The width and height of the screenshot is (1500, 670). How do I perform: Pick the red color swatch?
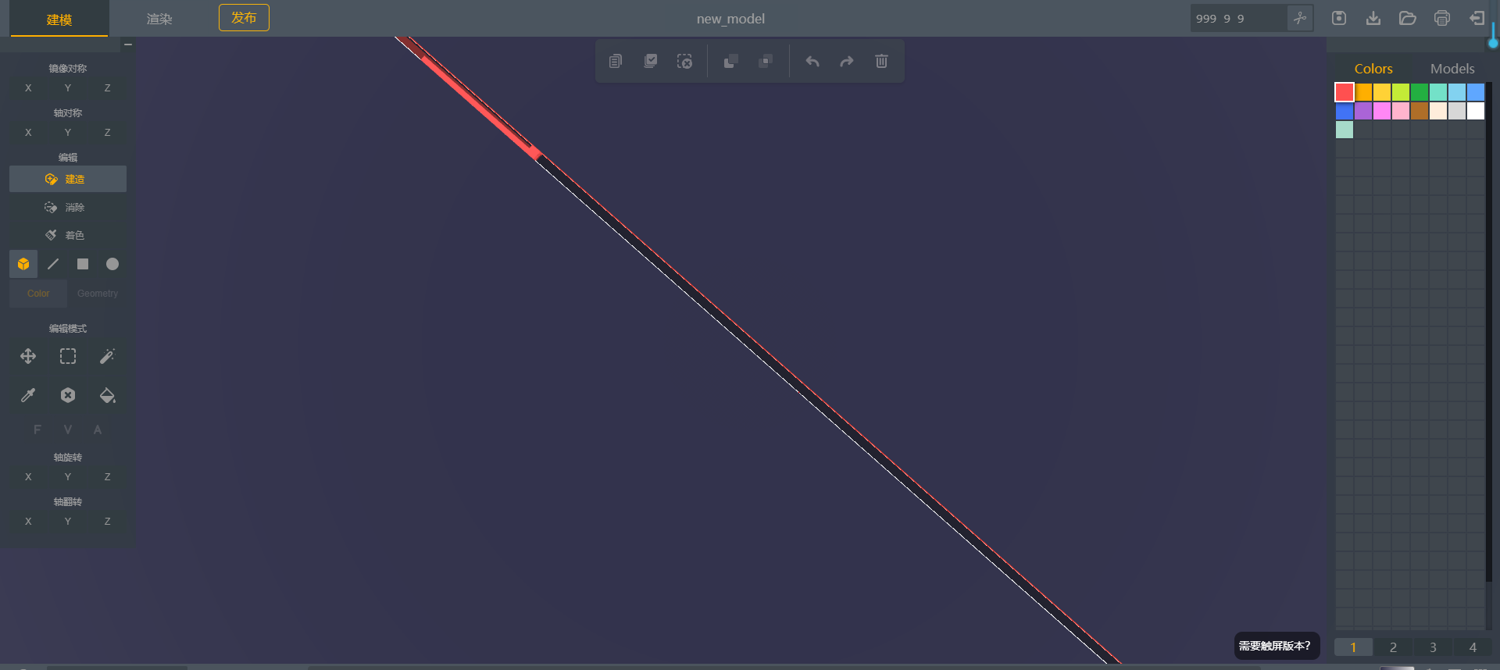tap(1345, 92)
